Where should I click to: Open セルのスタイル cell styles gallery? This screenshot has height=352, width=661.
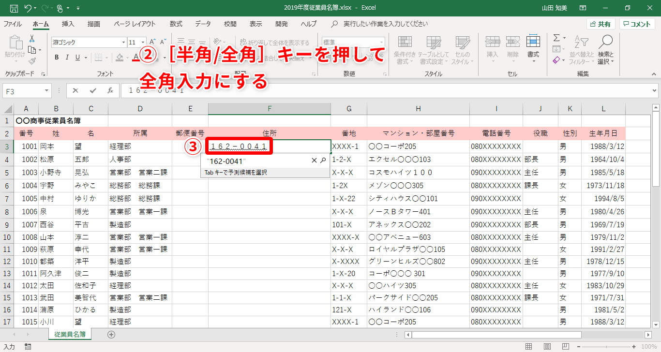(463, 50)
